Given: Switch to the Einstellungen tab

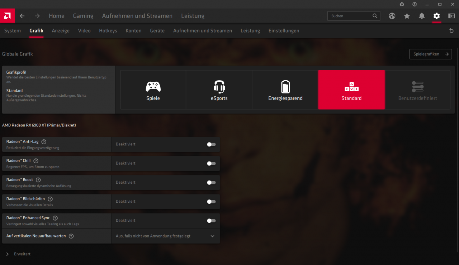Looking at the screenshot, I should click(x=284, y=31).
